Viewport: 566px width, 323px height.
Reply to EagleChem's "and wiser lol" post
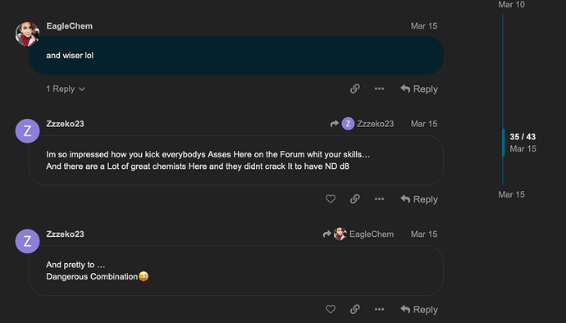(x=419, y=89)
